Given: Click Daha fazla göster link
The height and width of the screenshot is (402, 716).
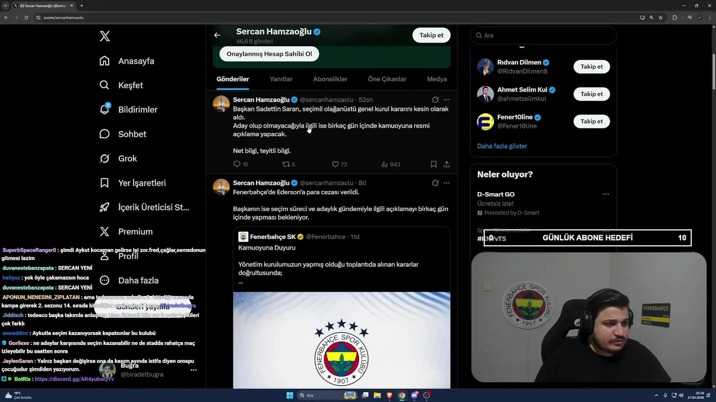Looking at the screenshot, I should (502, 146).
